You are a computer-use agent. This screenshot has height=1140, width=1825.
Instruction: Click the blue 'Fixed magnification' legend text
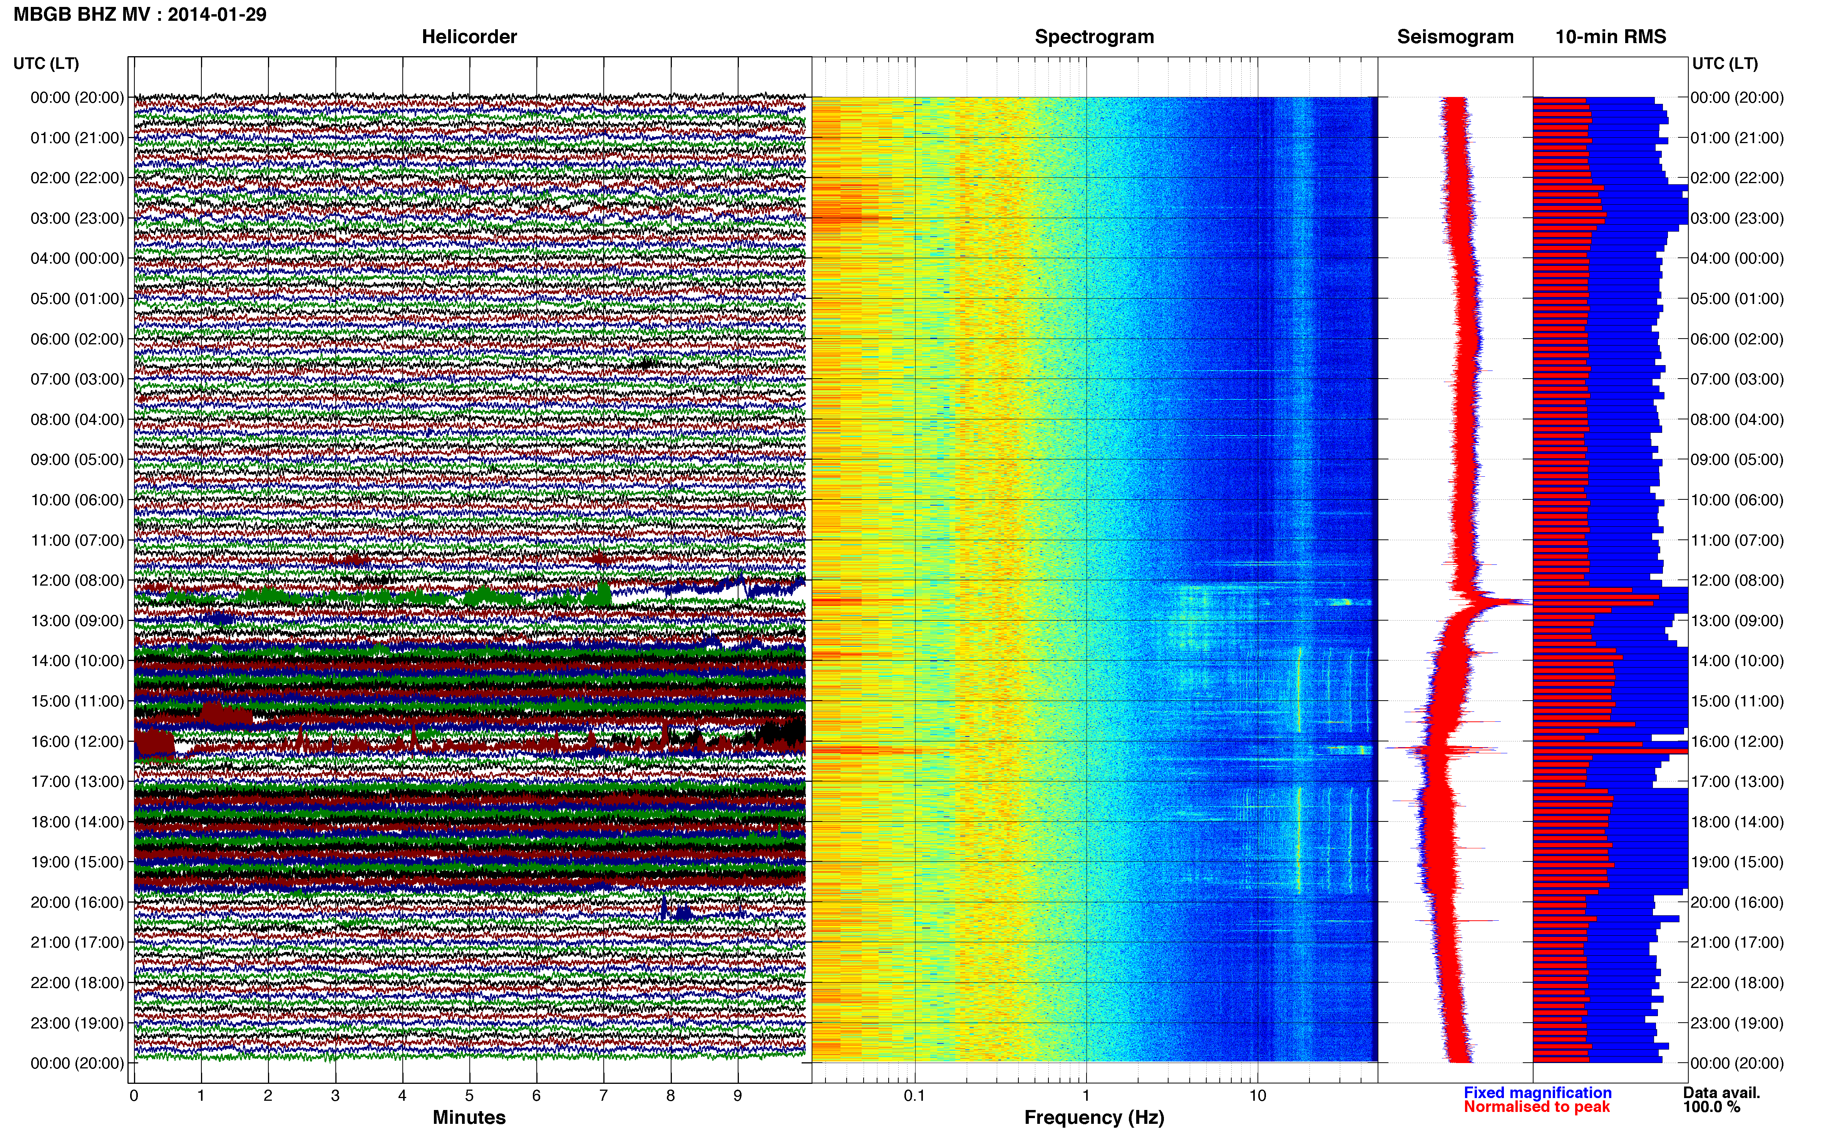tap(1537, 1093)
